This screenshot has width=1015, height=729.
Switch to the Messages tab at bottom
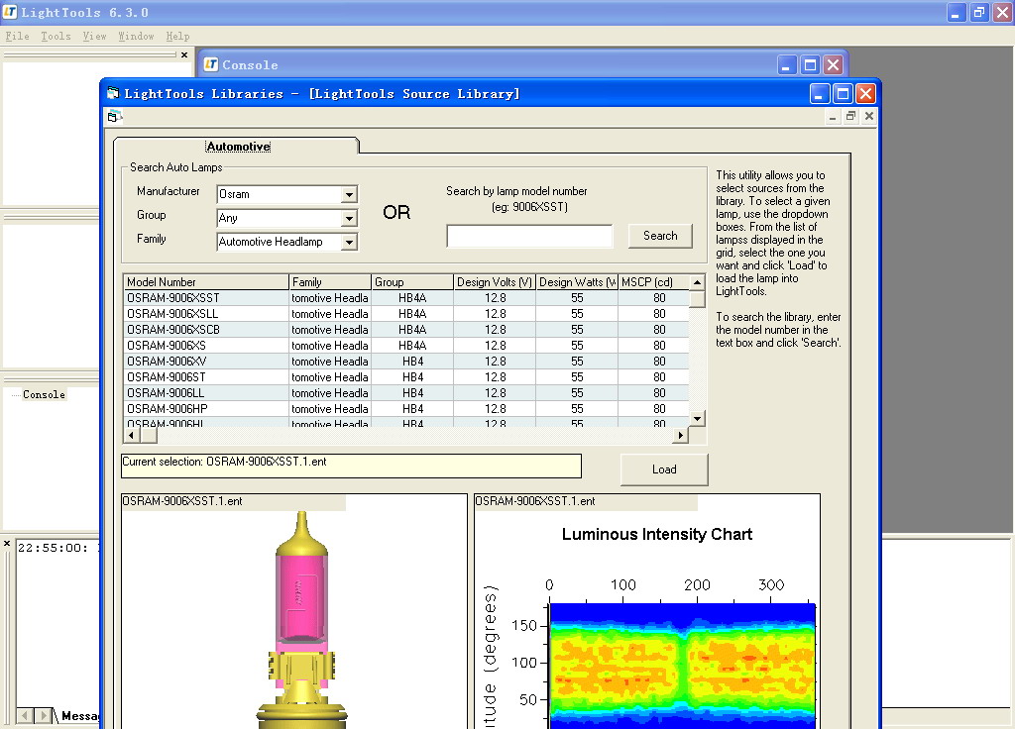coord(80,716)
